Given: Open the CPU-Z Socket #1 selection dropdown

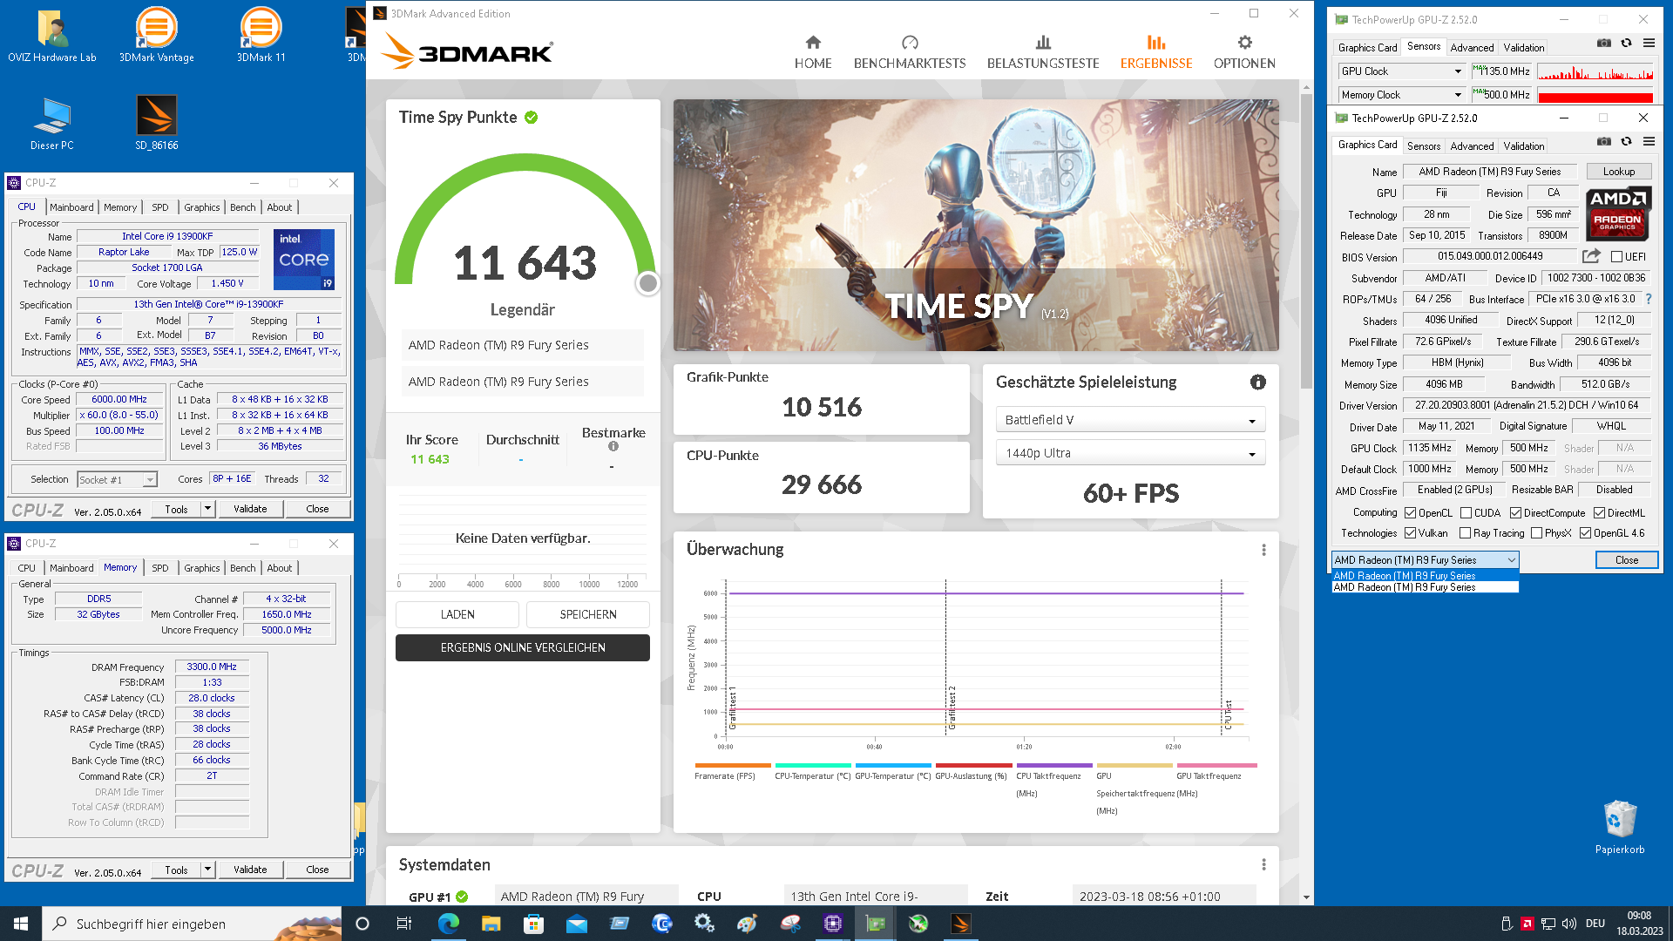Looking at the screenshot, I should coord(117,479).
